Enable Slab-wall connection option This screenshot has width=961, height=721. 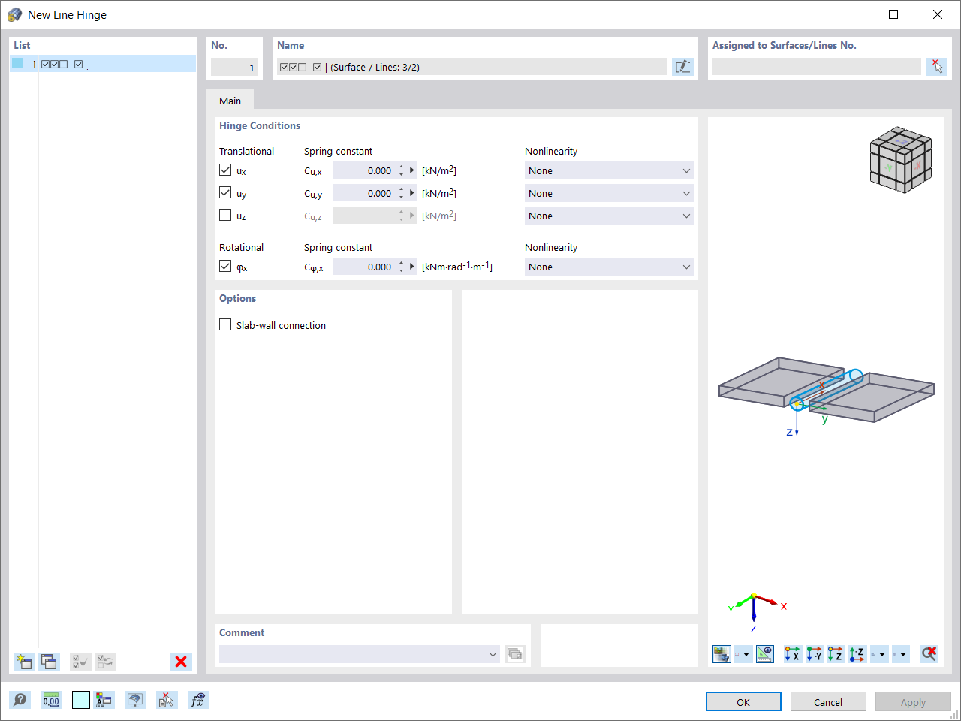[x=225, y=325]
